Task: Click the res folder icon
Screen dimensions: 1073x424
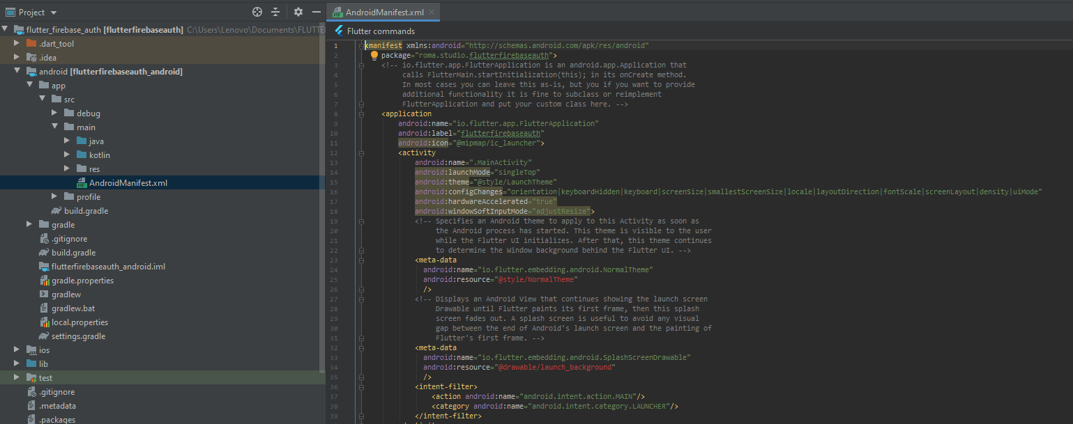Action: pyautogui.click(x=81, y=169)
